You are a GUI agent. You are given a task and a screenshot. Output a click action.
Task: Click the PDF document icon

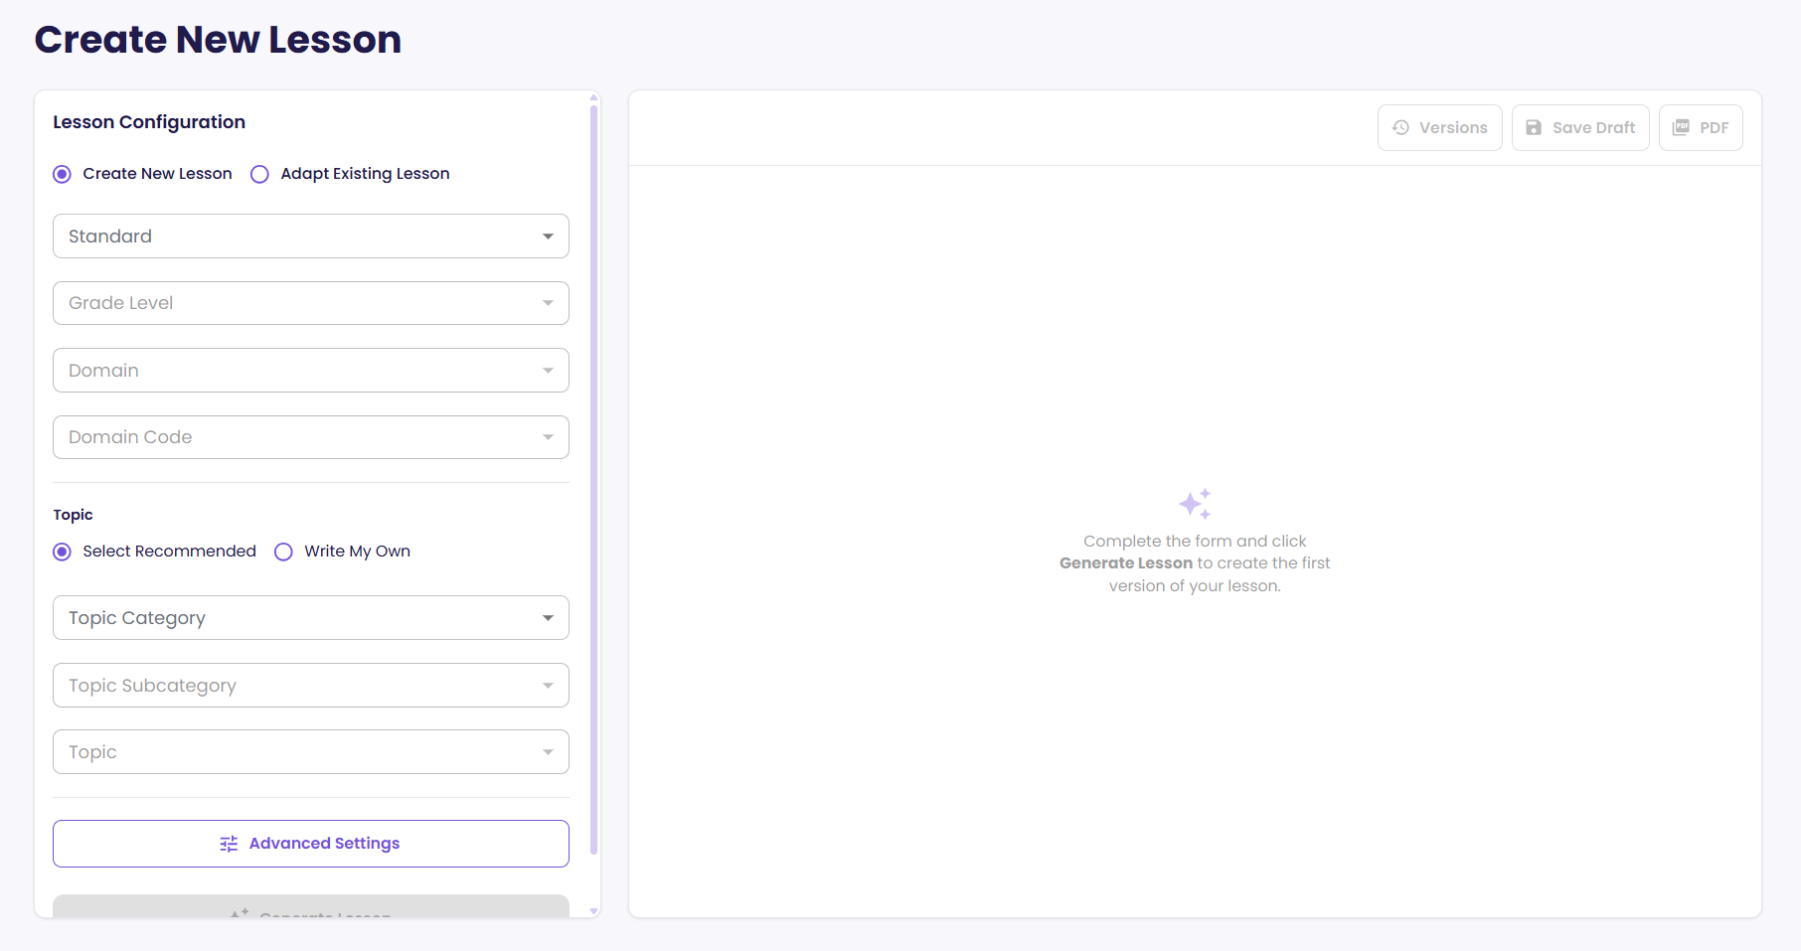pyautogui.click(x=1681, y=127)
